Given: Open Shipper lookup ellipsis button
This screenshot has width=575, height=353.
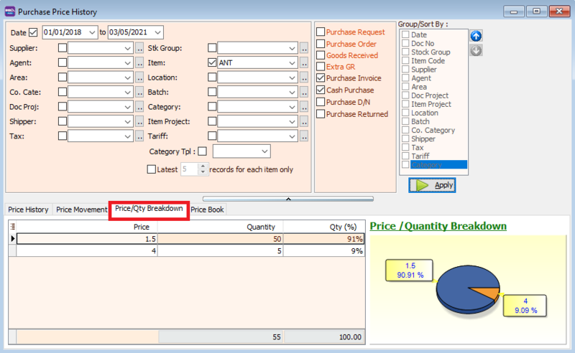Looking at the screenshot, I should tap(139, 121).
